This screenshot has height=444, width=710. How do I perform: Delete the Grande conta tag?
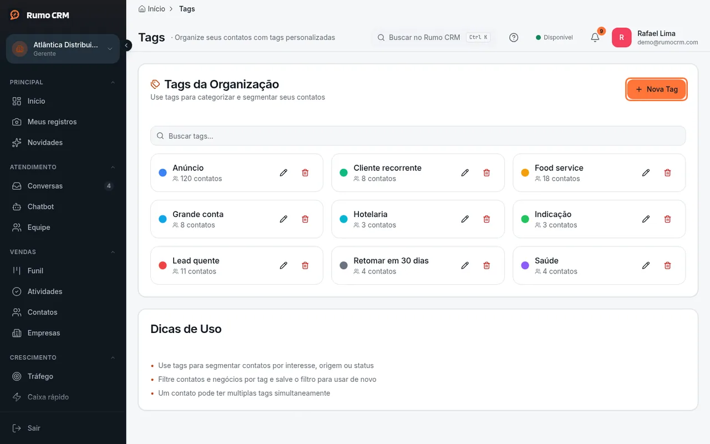(305, 219)
